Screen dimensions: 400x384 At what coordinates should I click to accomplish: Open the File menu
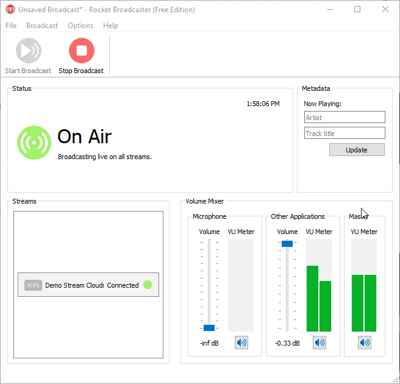pyautogui.click(x=12, y=26)
